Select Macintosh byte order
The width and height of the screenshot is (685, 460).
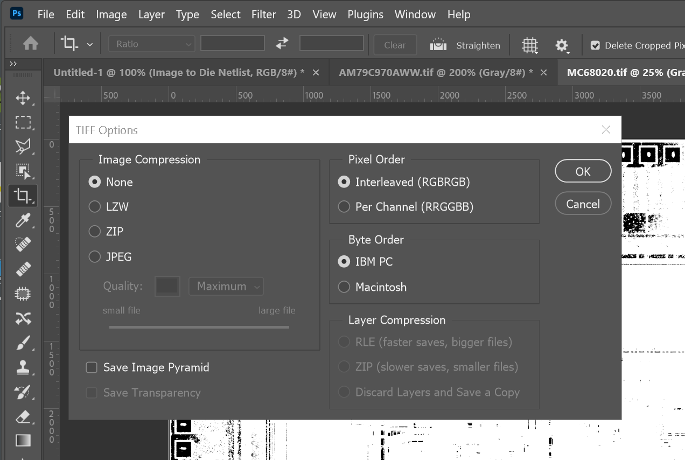click(x=344, y=287)
